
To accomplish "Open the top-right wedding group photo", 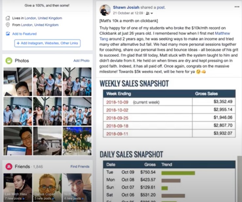I will (77, 81).
